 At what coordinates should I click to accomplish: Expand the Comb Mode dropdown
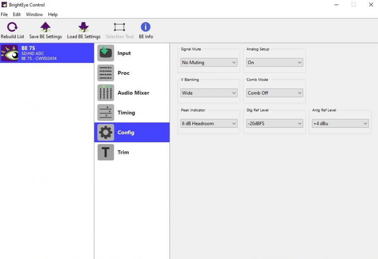point(274,93)
